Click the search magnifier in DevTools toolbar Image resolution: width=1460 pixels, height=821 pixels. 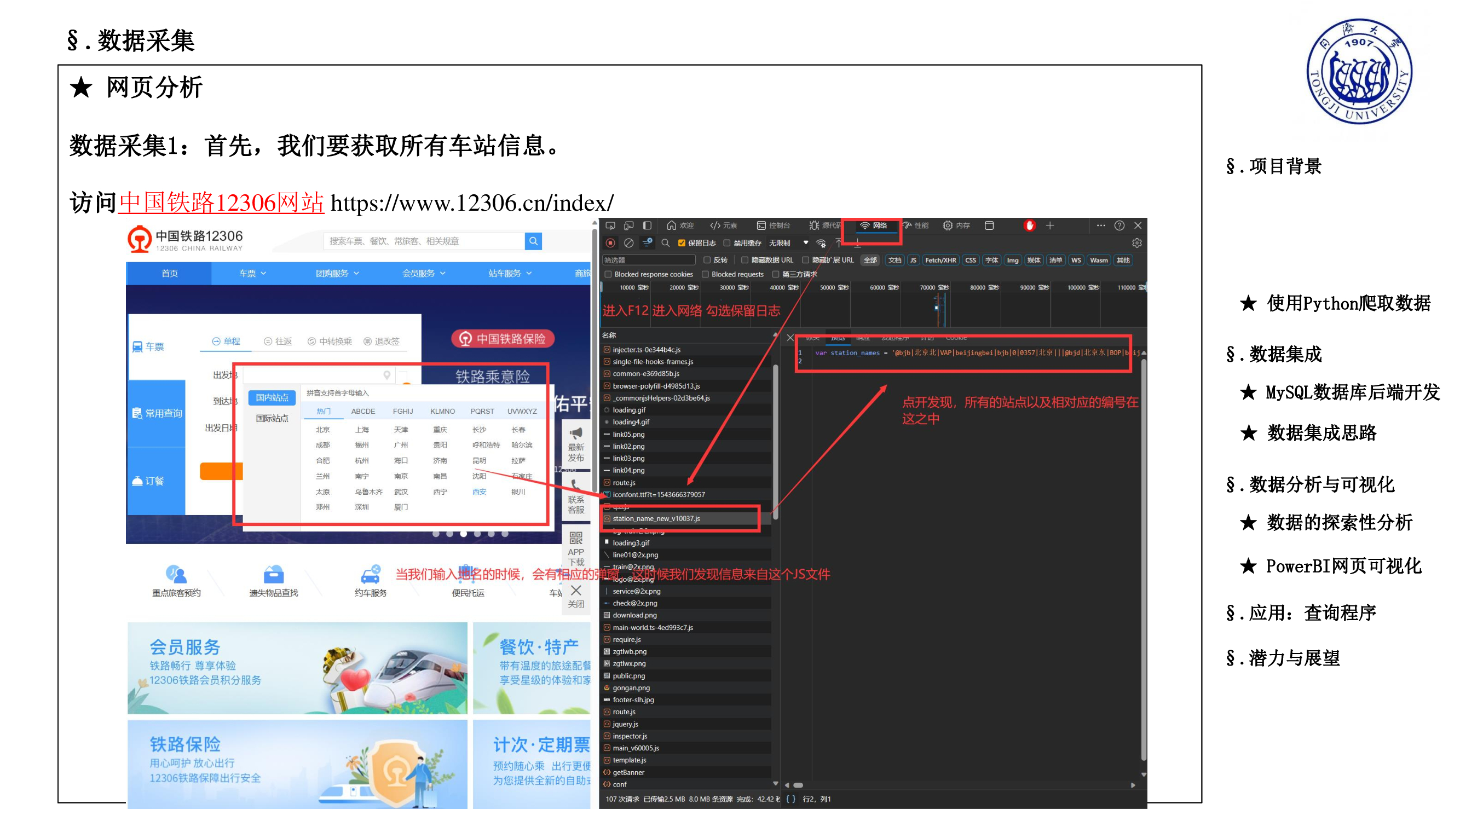tap(665, 243)
